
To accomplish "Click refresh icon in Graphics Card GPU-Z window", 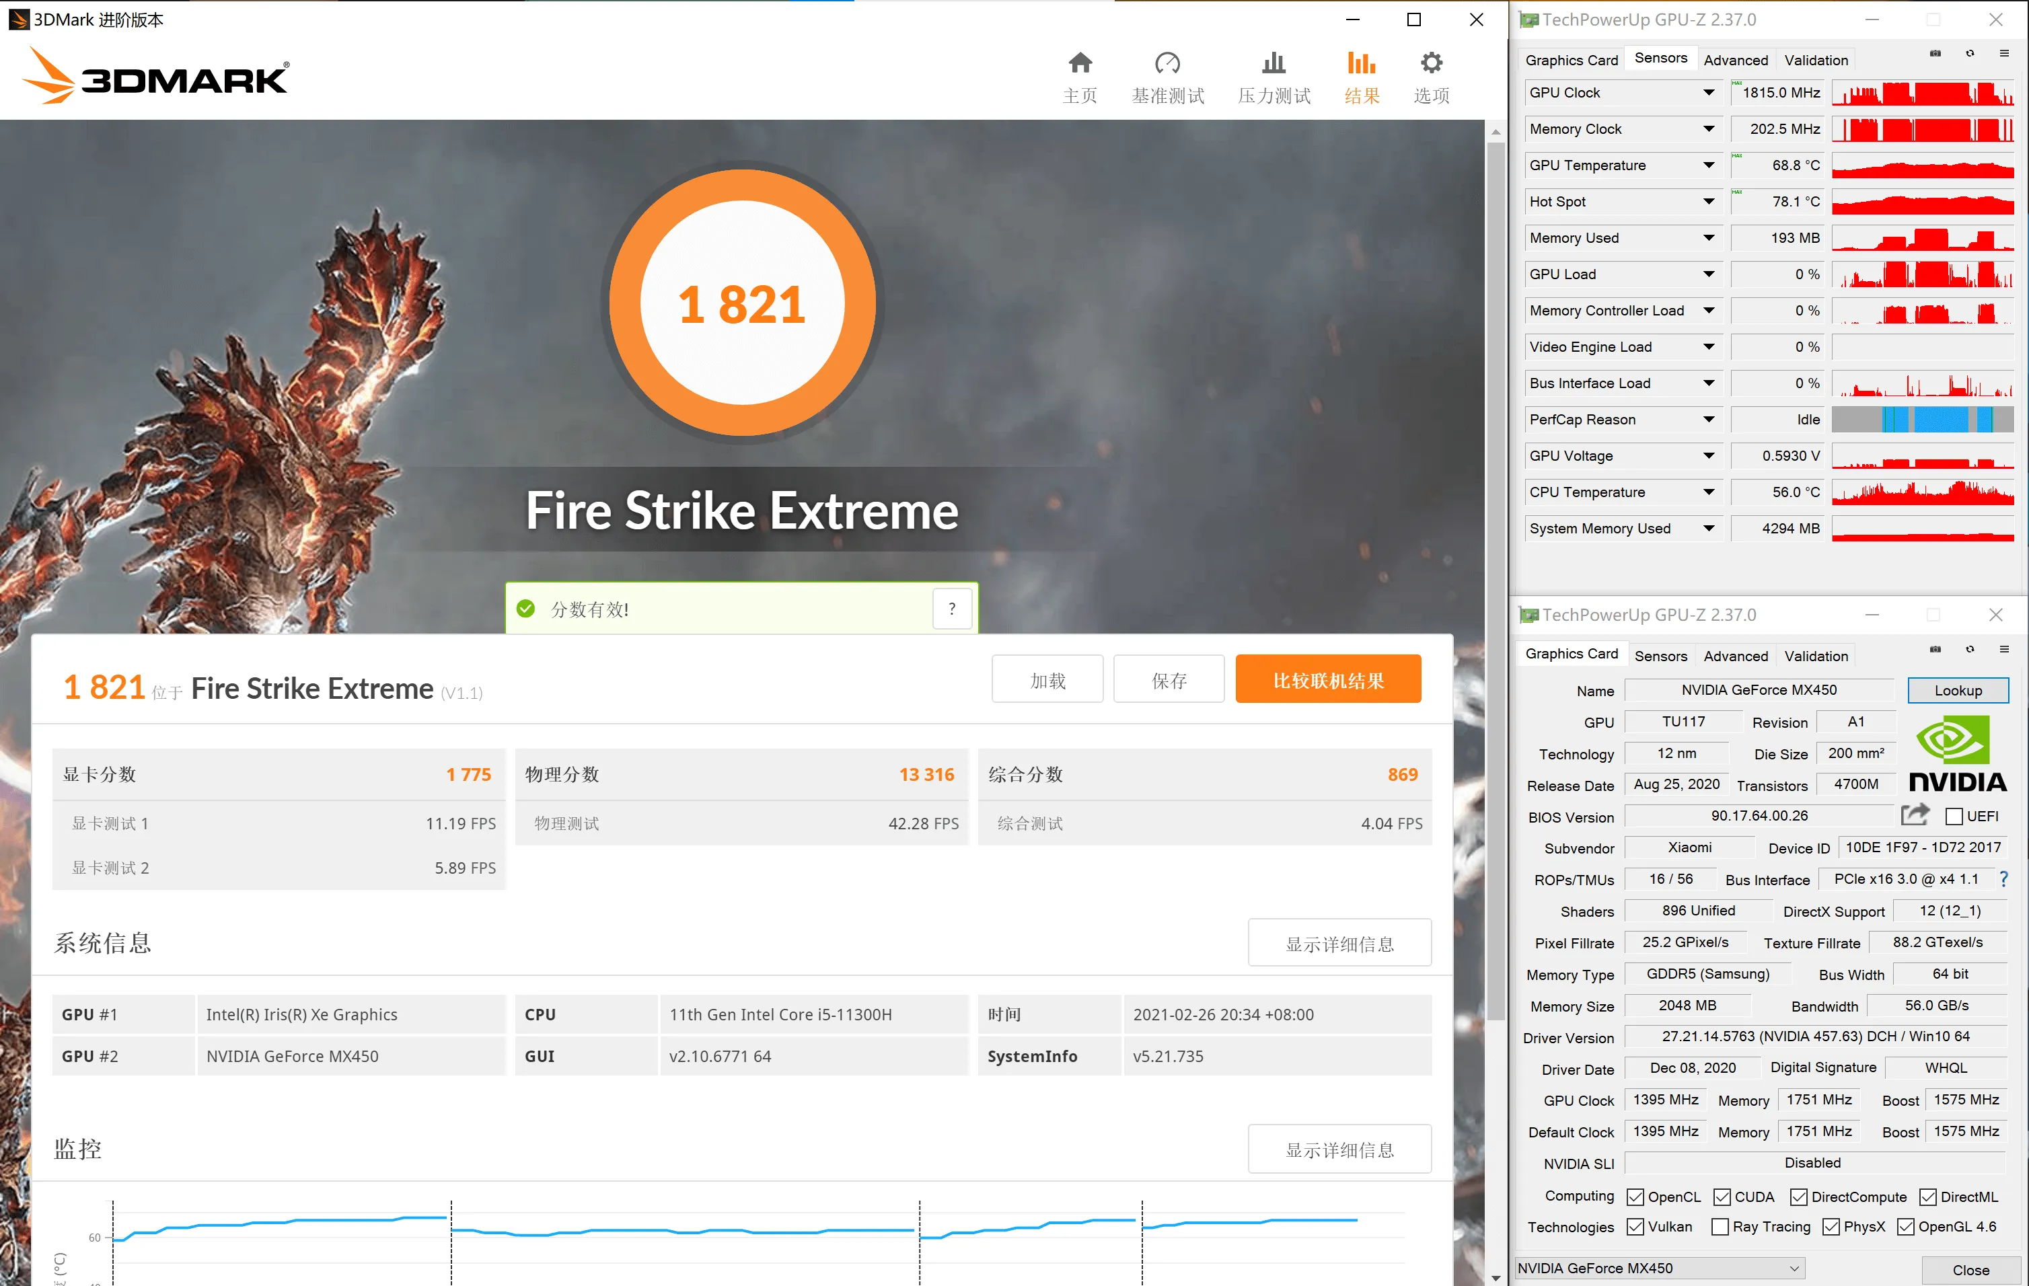I will [1970, 649].
